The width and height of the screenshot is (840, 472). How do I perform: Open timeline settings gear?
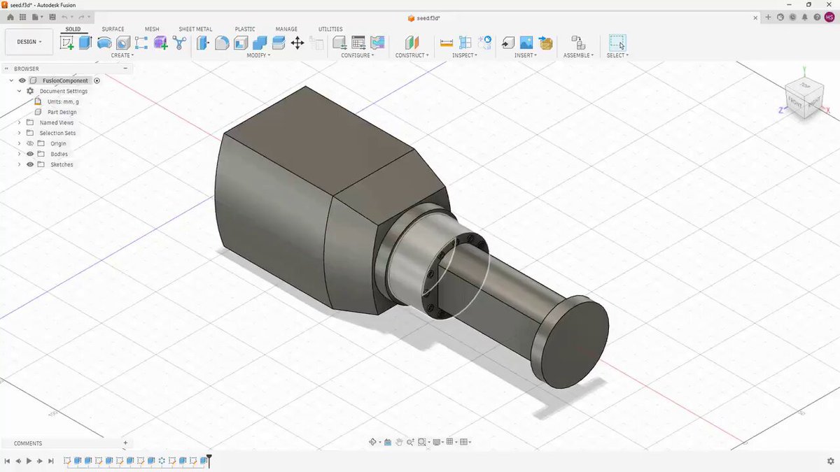830,461
